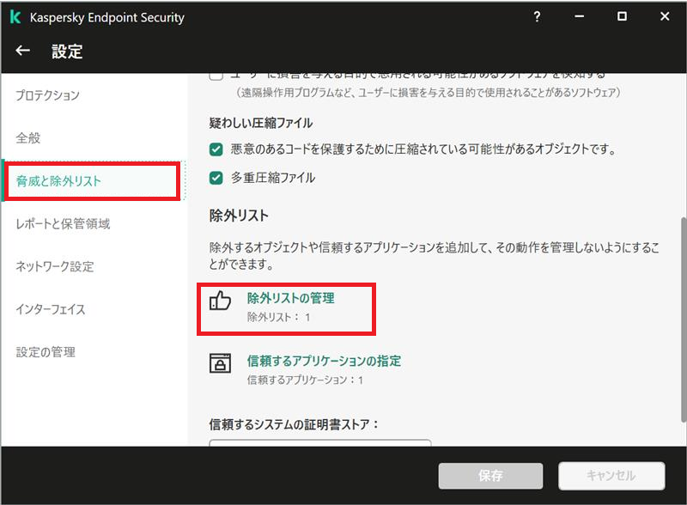This screenshot has width=687, height=505.
Task: Open 信頼するアプリケーションの指定 link
Action: click(x=325, y=361)
